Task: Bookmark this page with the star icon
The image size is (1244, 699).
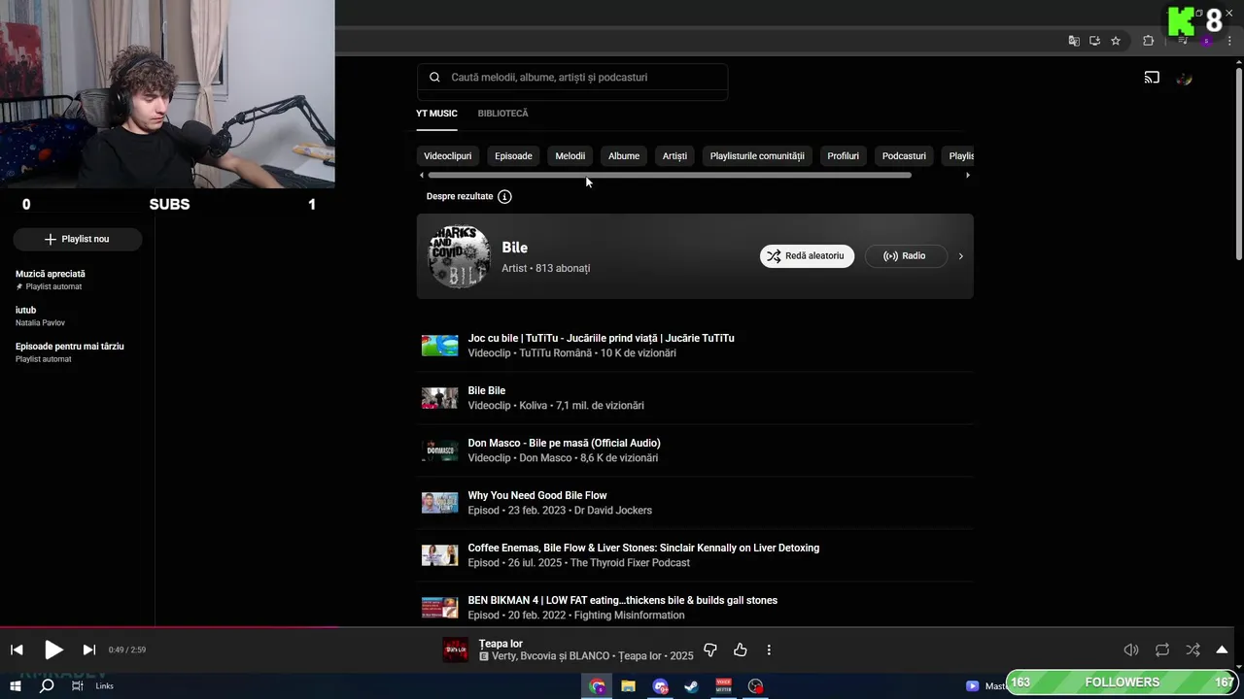Action: pyautogui.click(x=1116, y=41)
